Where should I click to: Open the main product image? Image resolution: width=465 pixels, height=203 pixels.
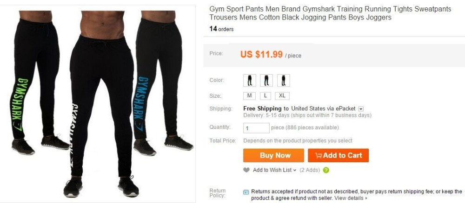click(x=98, y=104)
